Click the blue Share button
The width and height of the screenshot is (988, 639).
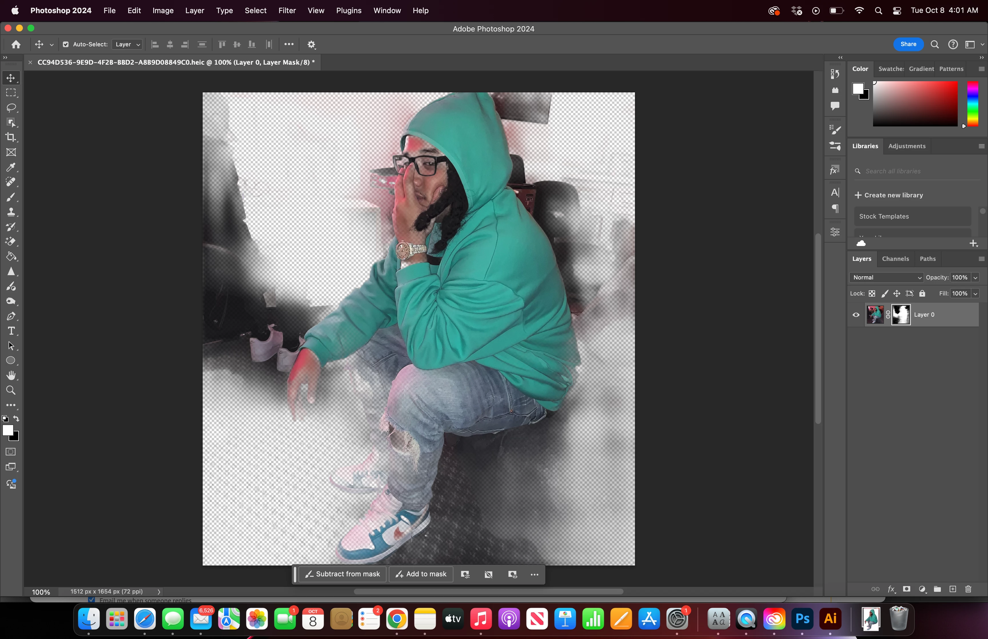pos(908,44)
